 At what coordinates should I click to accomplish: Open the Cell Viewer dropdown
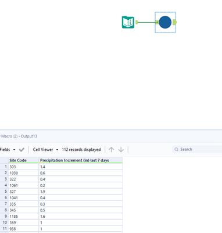pyautogui.click(x=45, y=150)
